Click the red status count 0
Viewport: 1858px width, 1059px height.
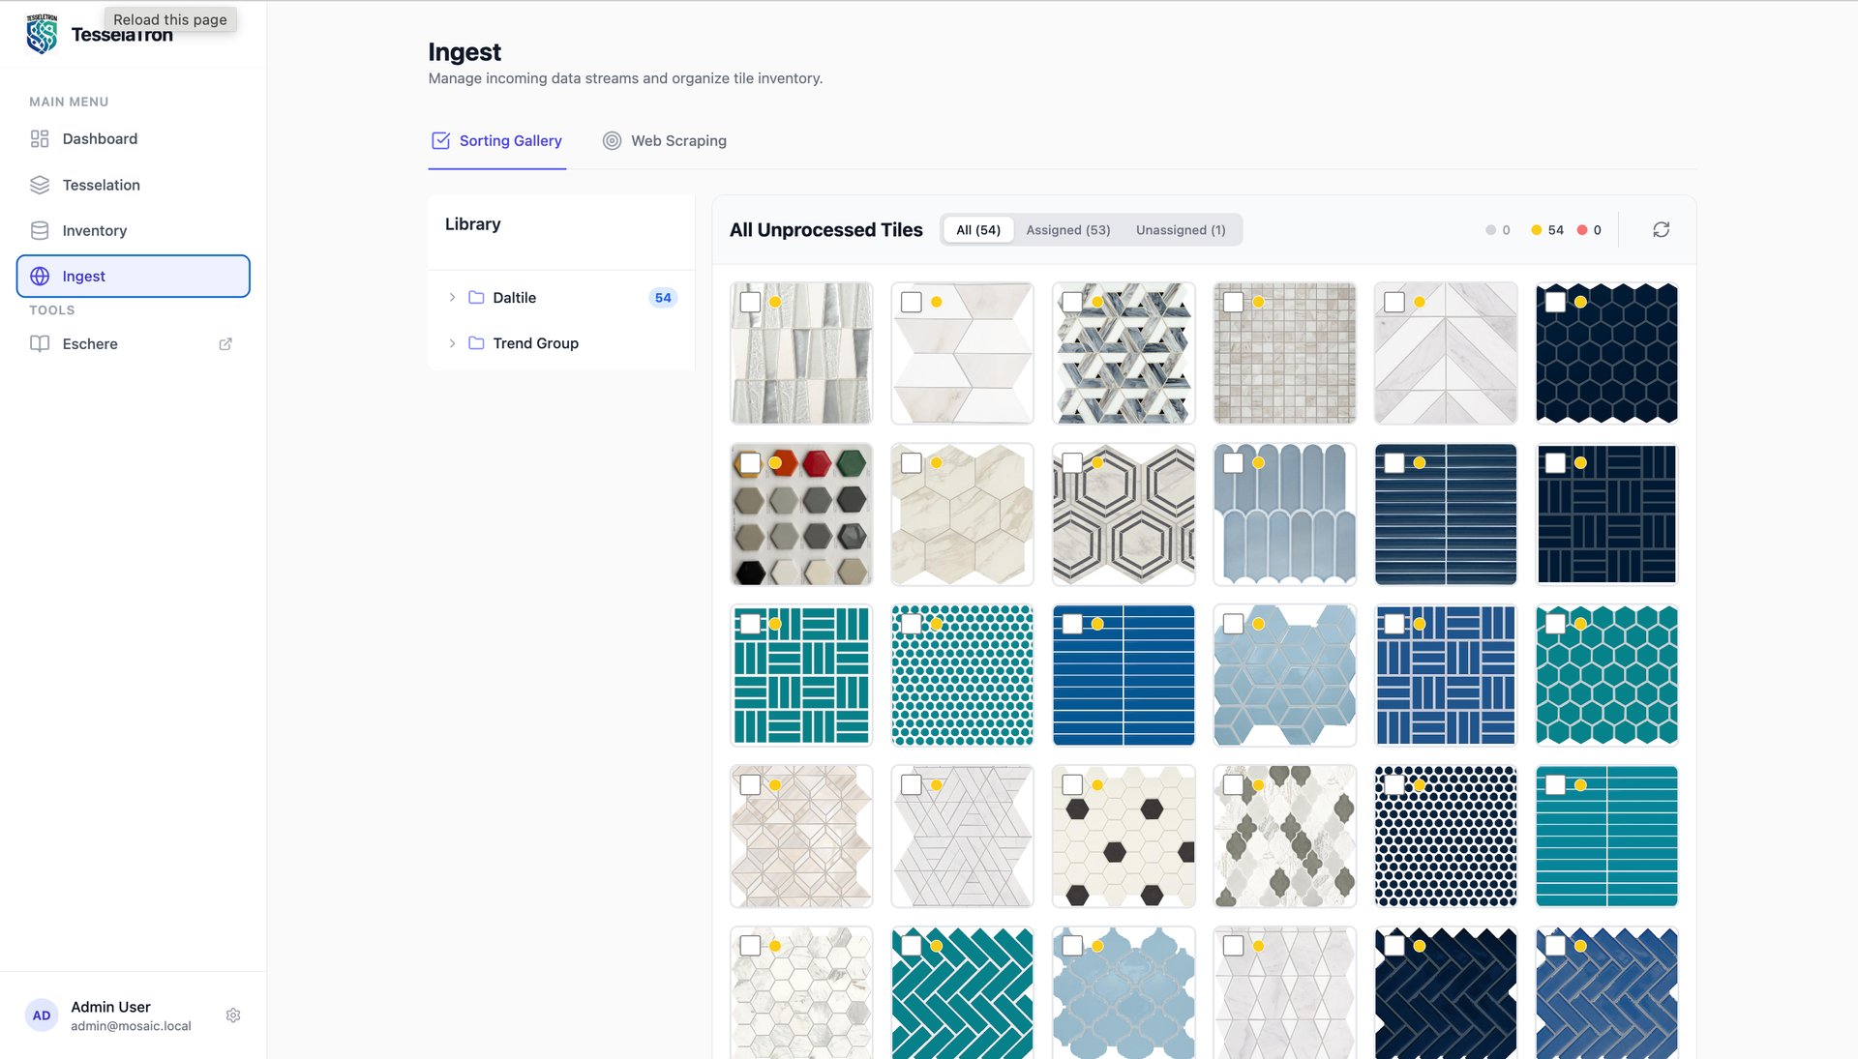pyautogui.click(x=1589, y=230)
